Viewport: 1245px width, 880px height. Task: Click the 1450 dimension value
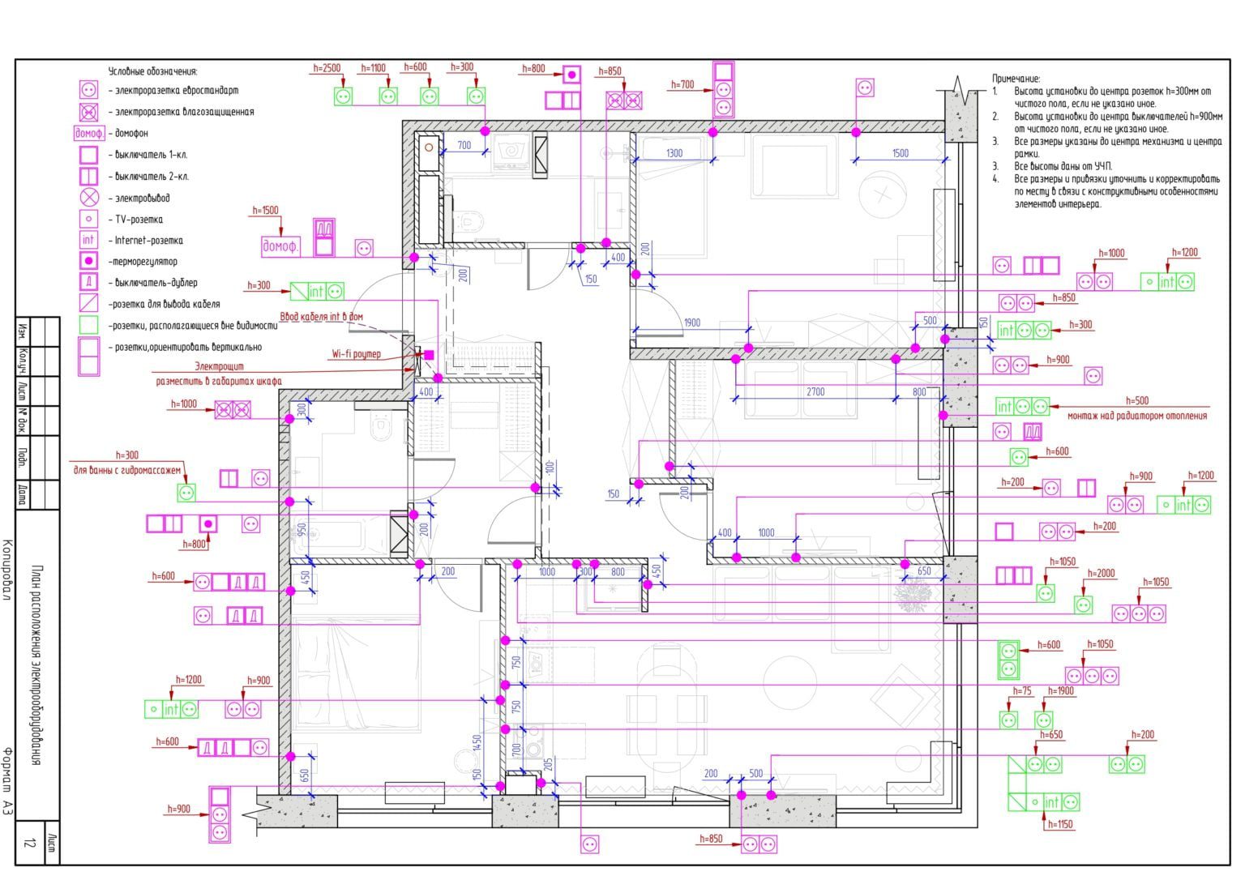click(477, 745)
